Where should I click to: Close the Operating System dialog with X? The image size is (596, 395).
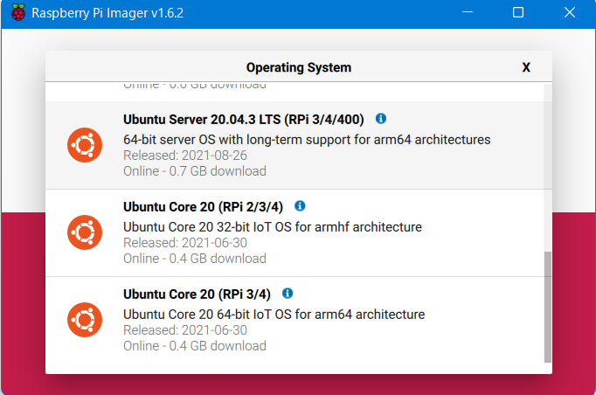(x=526, y=67)
